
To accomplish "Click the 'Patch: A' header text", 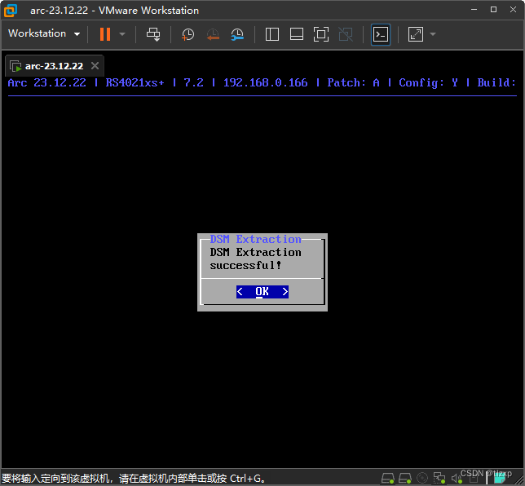I will (353, 82).
